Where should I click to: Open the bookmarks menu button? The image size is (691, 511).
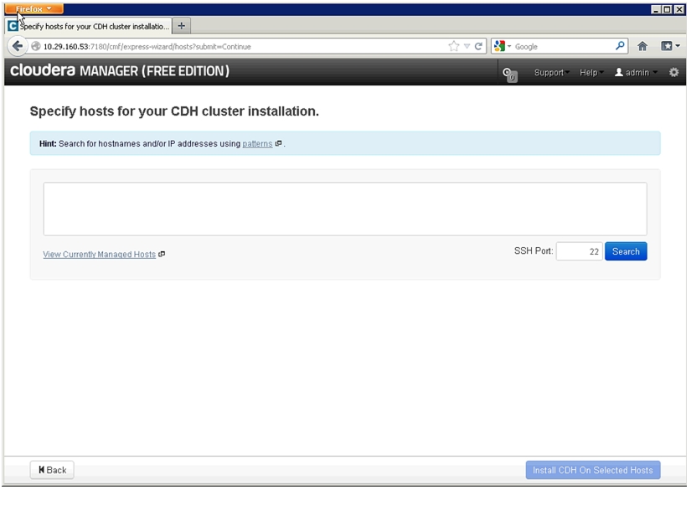(x=670, y=46)
